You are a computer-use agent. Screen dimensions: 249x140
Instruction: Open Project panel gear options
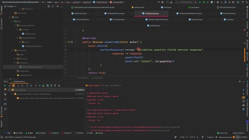tap(58, 6)
